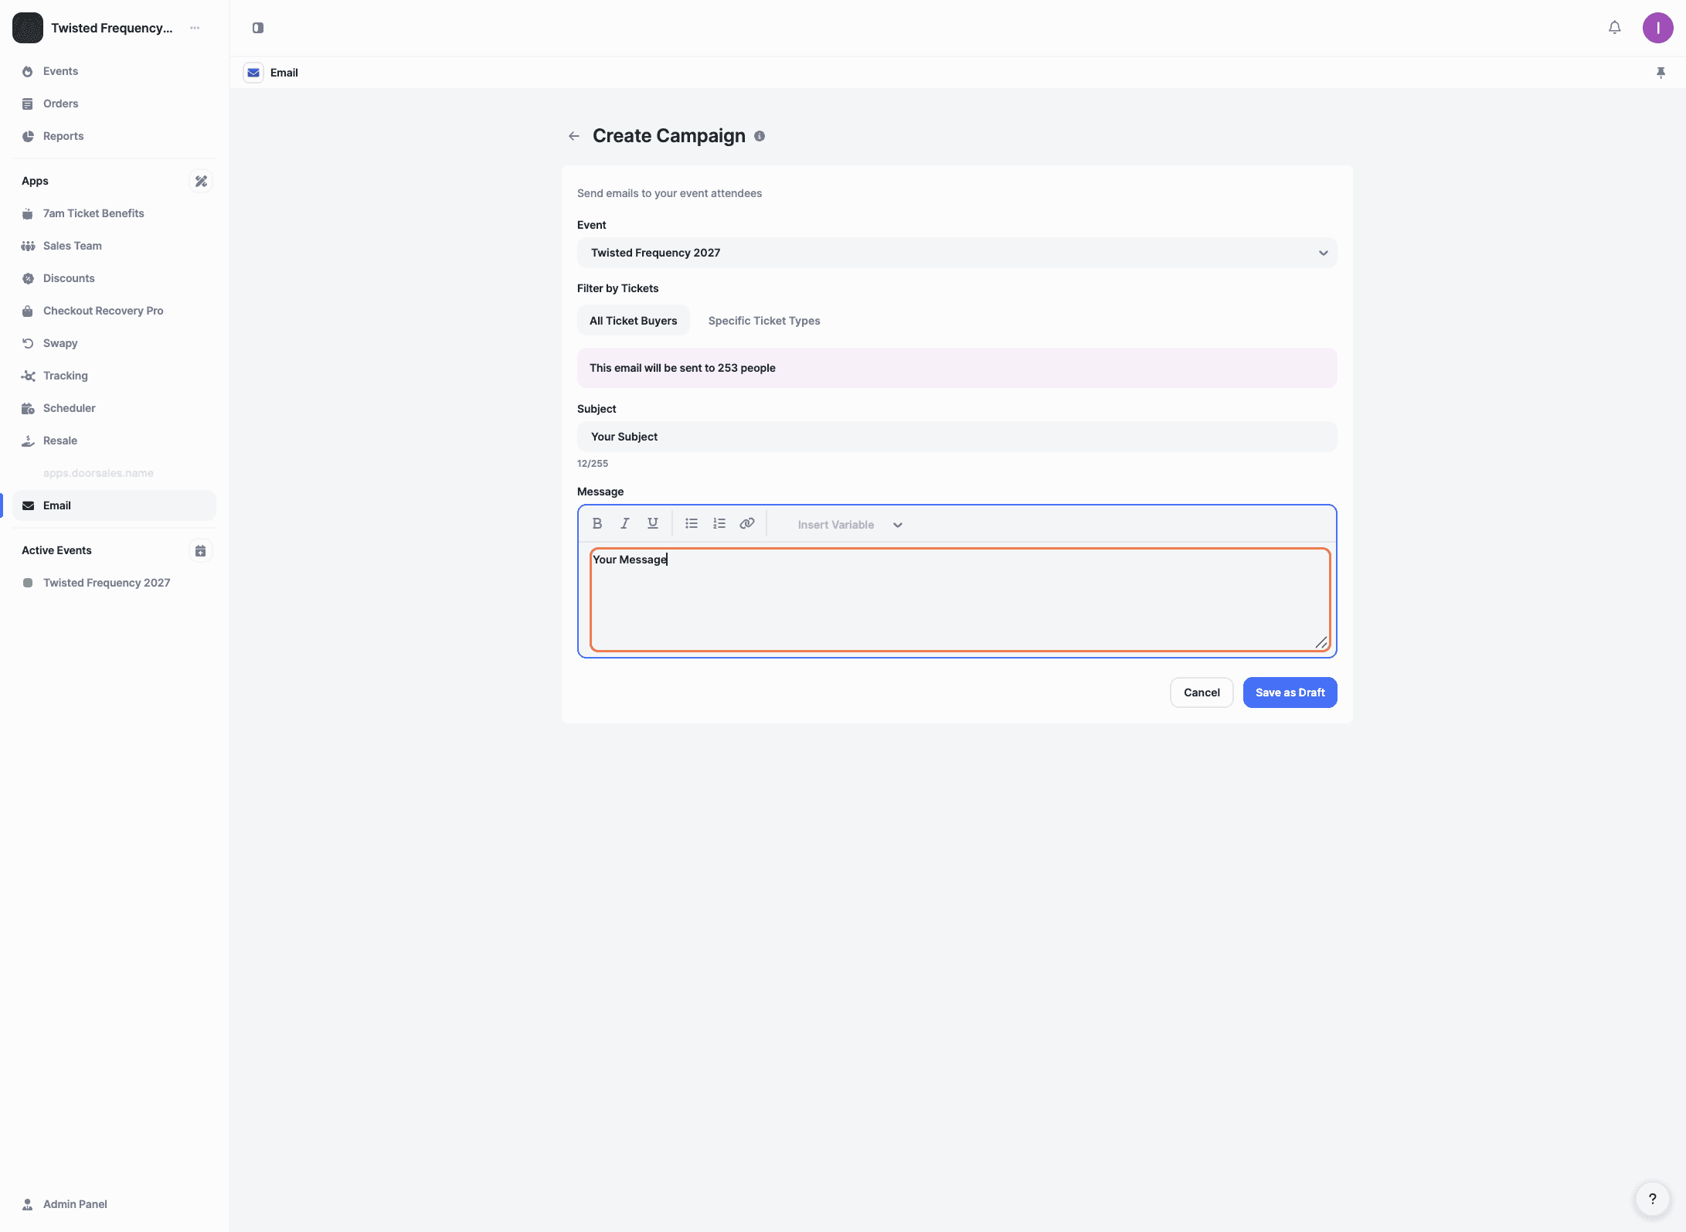Open notifications bell
This screenshot has width=1686, height=1232.
(x=1614, y=28)
